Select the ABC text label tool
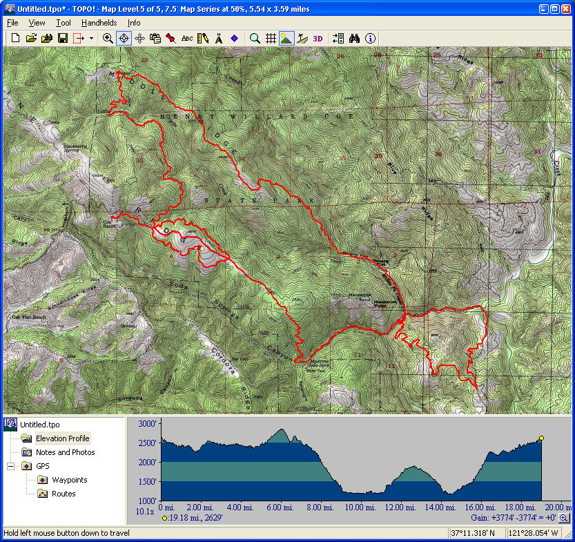The height and width of the screenshot is (542, 575). coord(187,39)
